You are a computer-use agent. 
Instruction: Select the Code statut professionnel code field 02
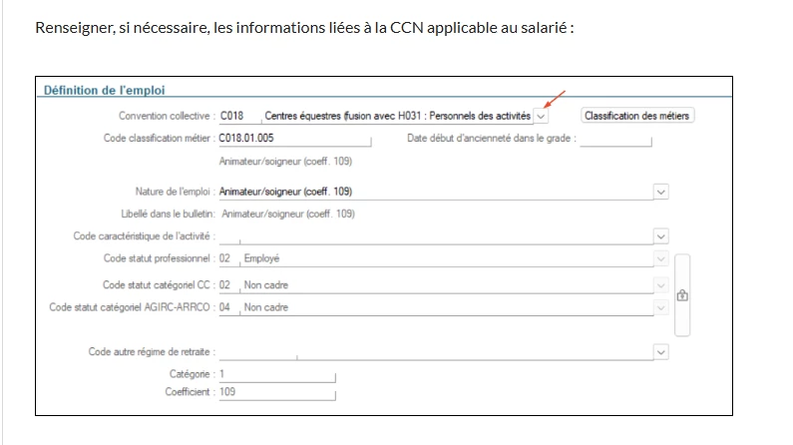228,259
